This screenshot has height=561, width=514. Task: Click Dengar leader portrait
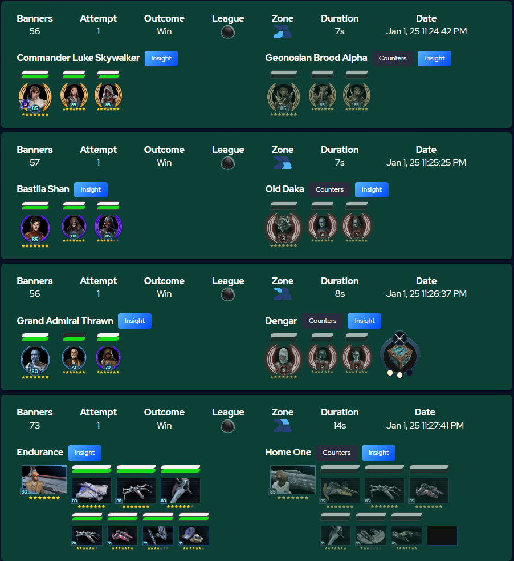(x=284, y=359)
